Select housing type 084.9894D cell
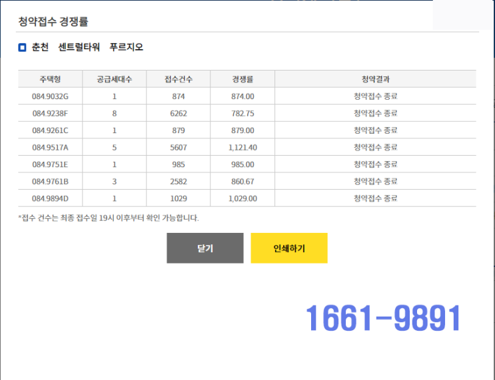 point(50,198)
